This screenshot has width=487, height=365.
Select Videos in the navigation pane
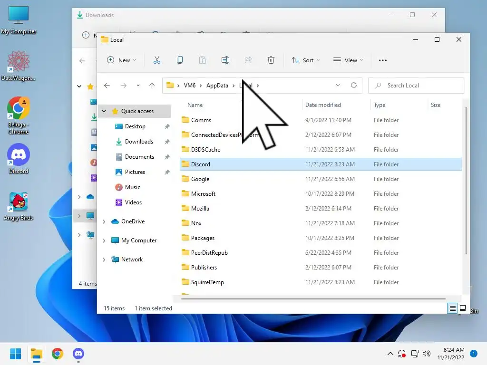point(133,202)
